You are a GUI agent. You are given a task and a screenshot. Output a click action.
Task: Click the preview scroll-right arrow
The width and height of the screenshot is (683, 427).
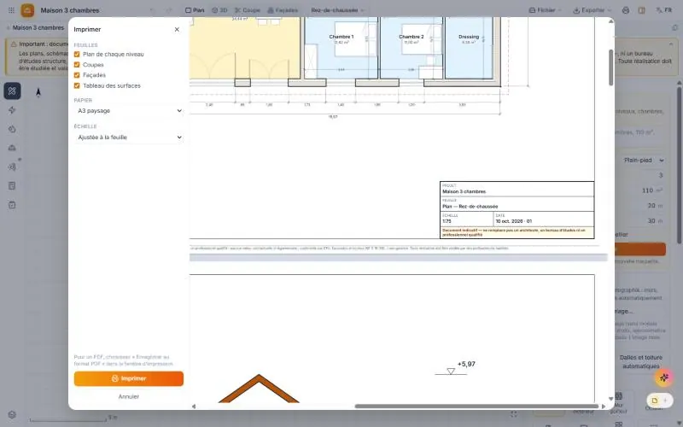(604, 407)
